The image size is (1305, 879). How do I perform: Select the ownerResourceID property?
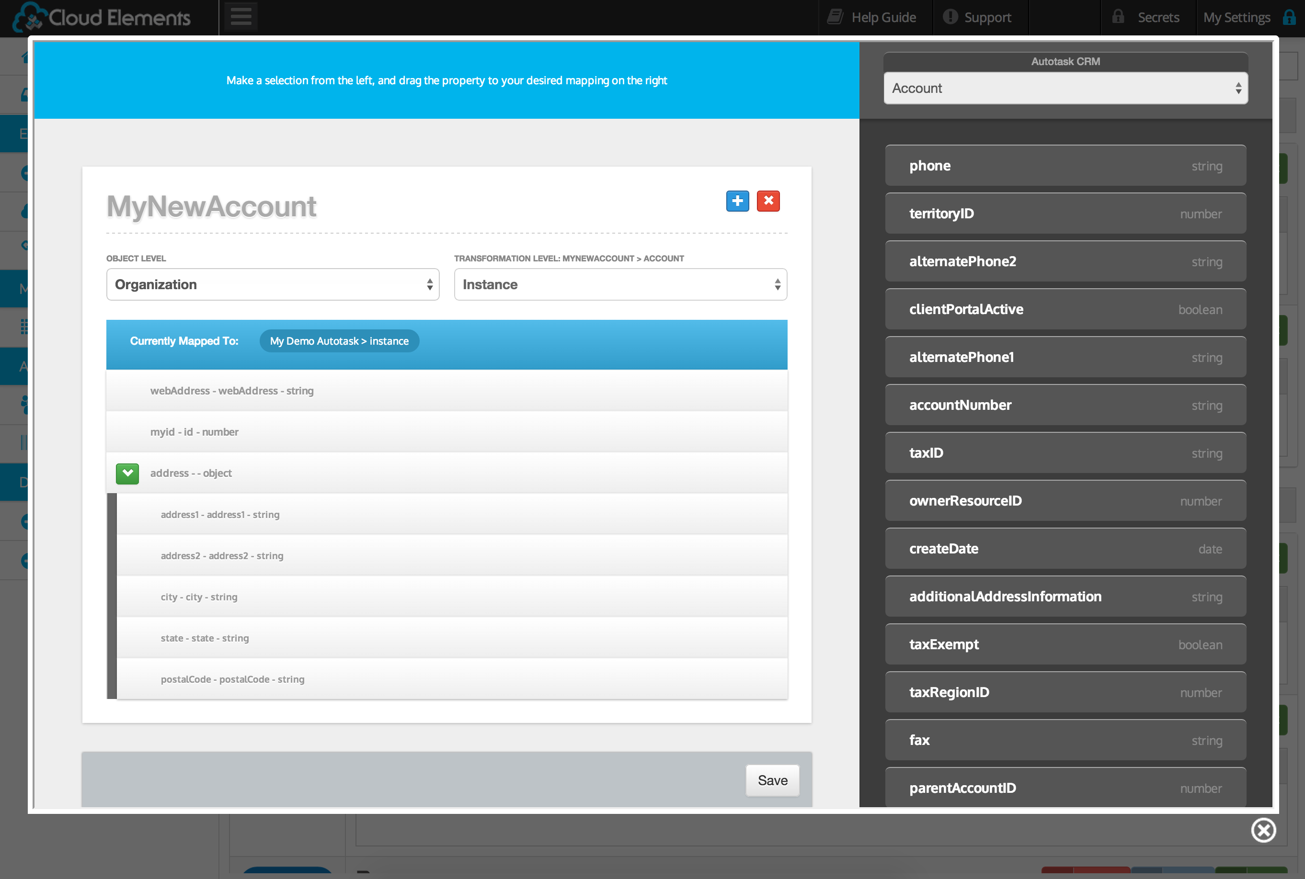(1065, 501)
